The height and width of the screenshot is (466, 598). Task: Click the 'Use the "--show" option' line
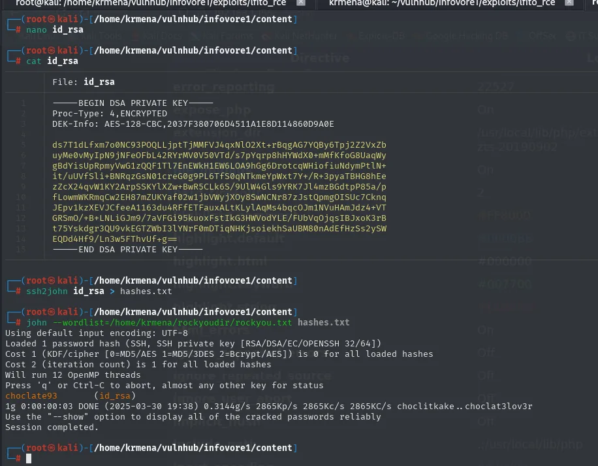[193, 417]
